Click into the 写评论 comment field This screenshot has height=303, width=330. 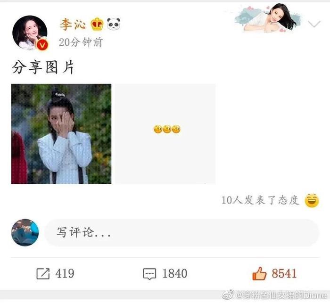(x=181, y=232)
